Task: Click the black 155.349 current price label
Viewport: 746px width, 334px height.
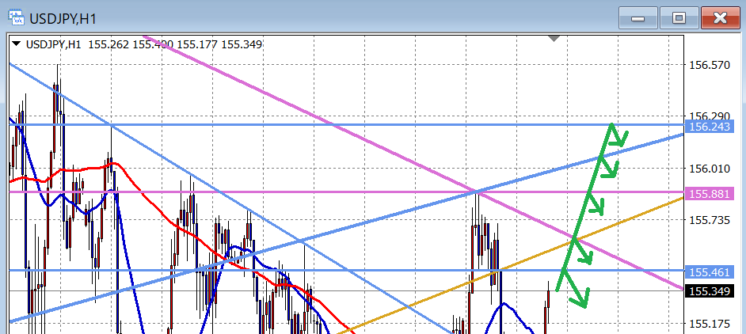Action: 710,291
